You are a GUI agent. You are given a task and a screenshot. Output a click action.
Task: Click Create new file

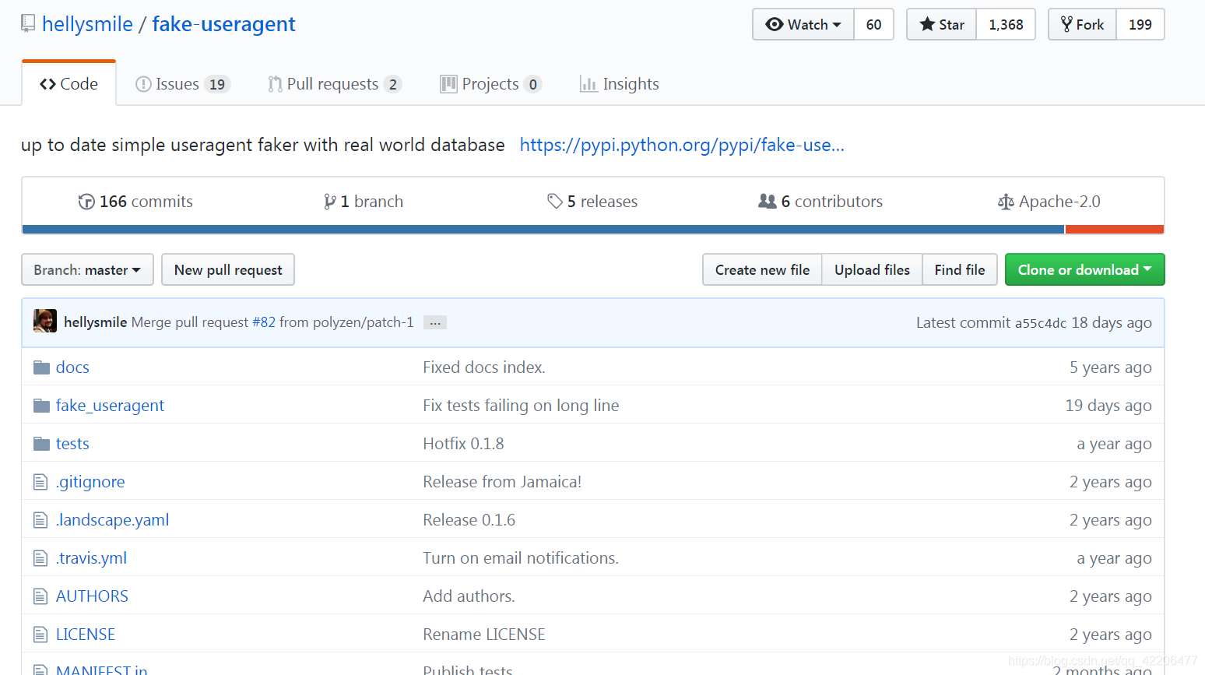762,269
